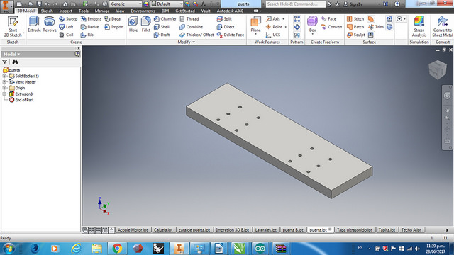Switch to the Cajuela.ipt document tab
Image resolution: width=454 pixels, height=255 pixels.
pos(164,230)
